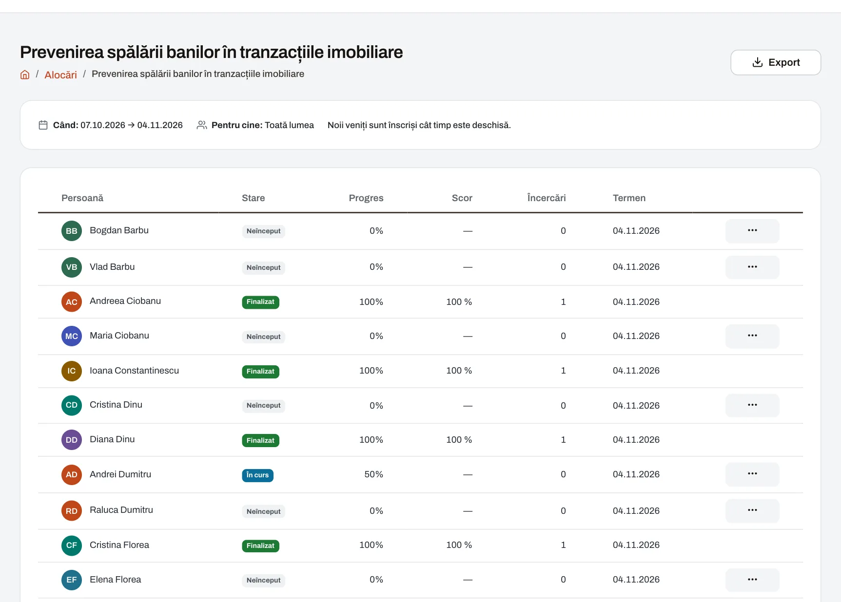
Task: Click the Termen column header
Action: pos(629,198)
